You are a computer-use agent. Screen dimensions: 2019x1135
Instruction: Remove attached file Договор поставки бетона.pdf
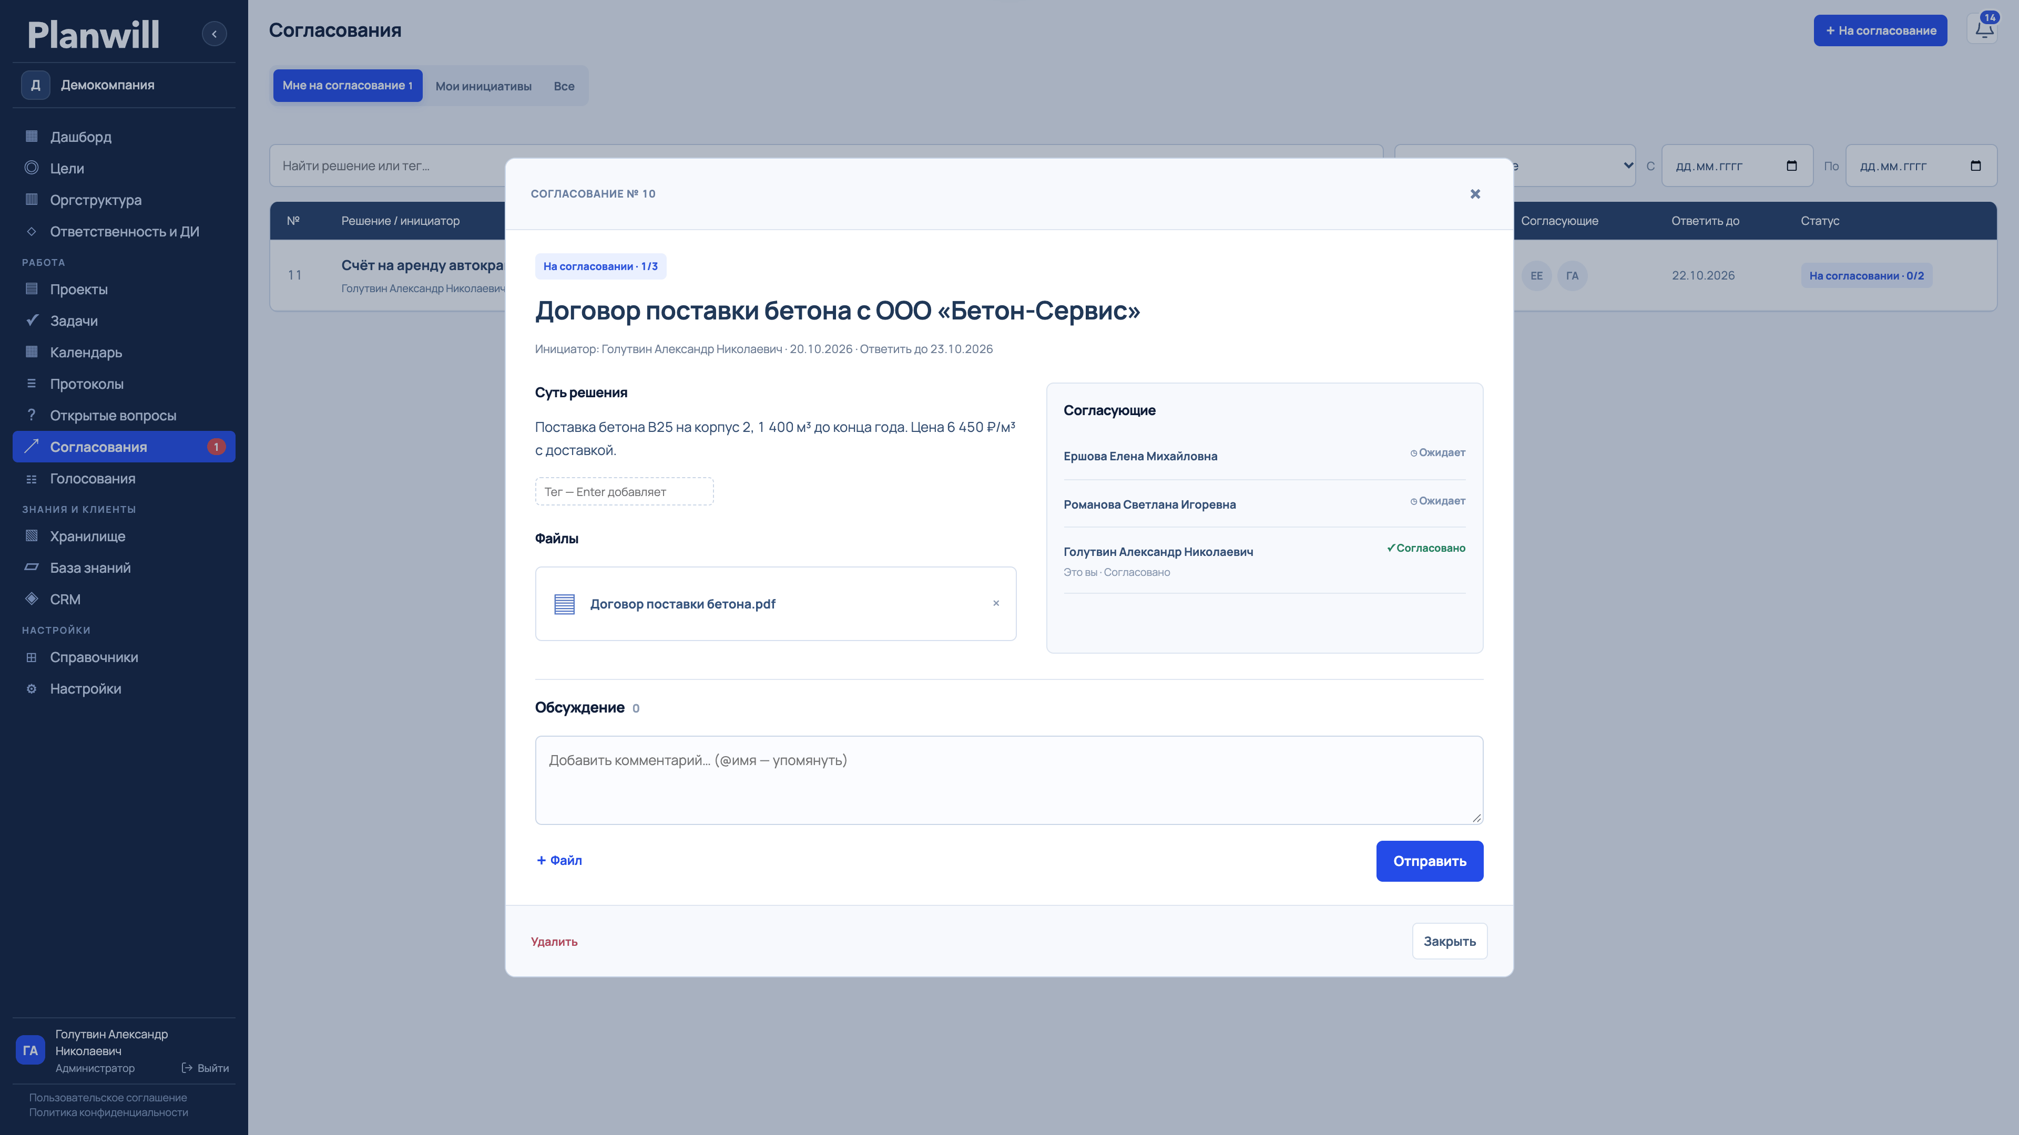coord(995,603)
